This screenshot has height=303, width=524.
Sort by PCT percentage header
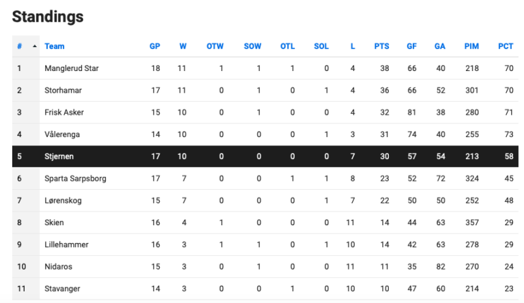506,46
